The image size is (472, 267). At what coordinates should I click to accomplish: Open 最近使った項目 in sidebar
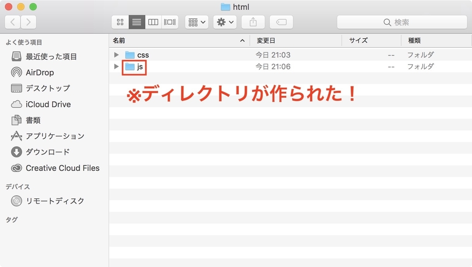point(51,56)
